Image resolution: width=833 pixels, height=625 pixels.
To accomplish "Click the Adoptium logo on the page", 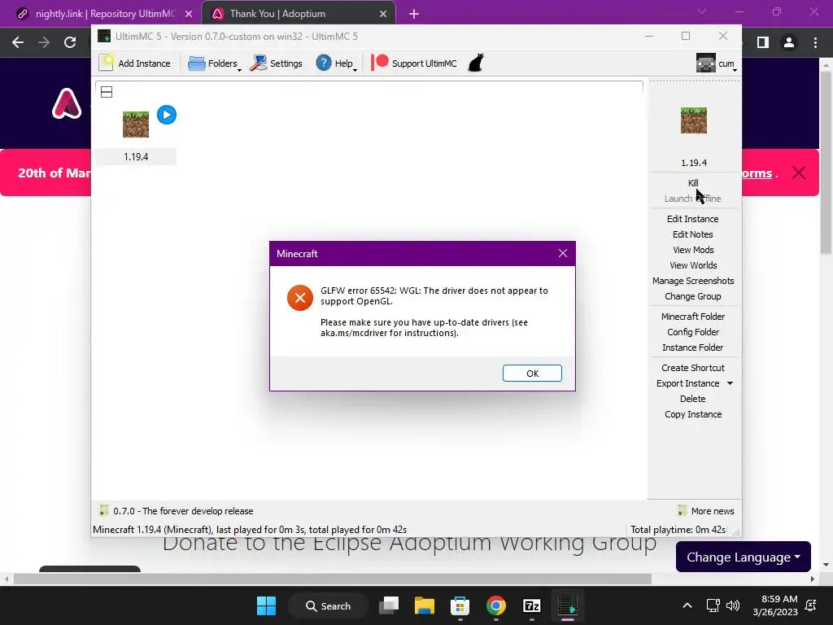I will click(x=67, y=103).
